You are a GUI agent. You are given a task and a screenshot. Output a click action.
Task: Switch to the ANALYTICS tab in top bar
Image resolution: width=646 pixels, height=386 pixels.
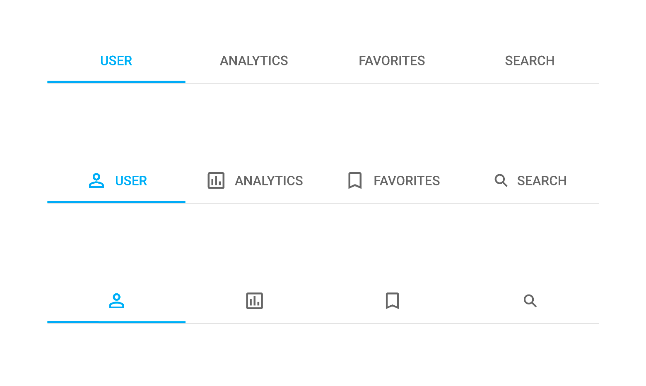click(254, 60)
